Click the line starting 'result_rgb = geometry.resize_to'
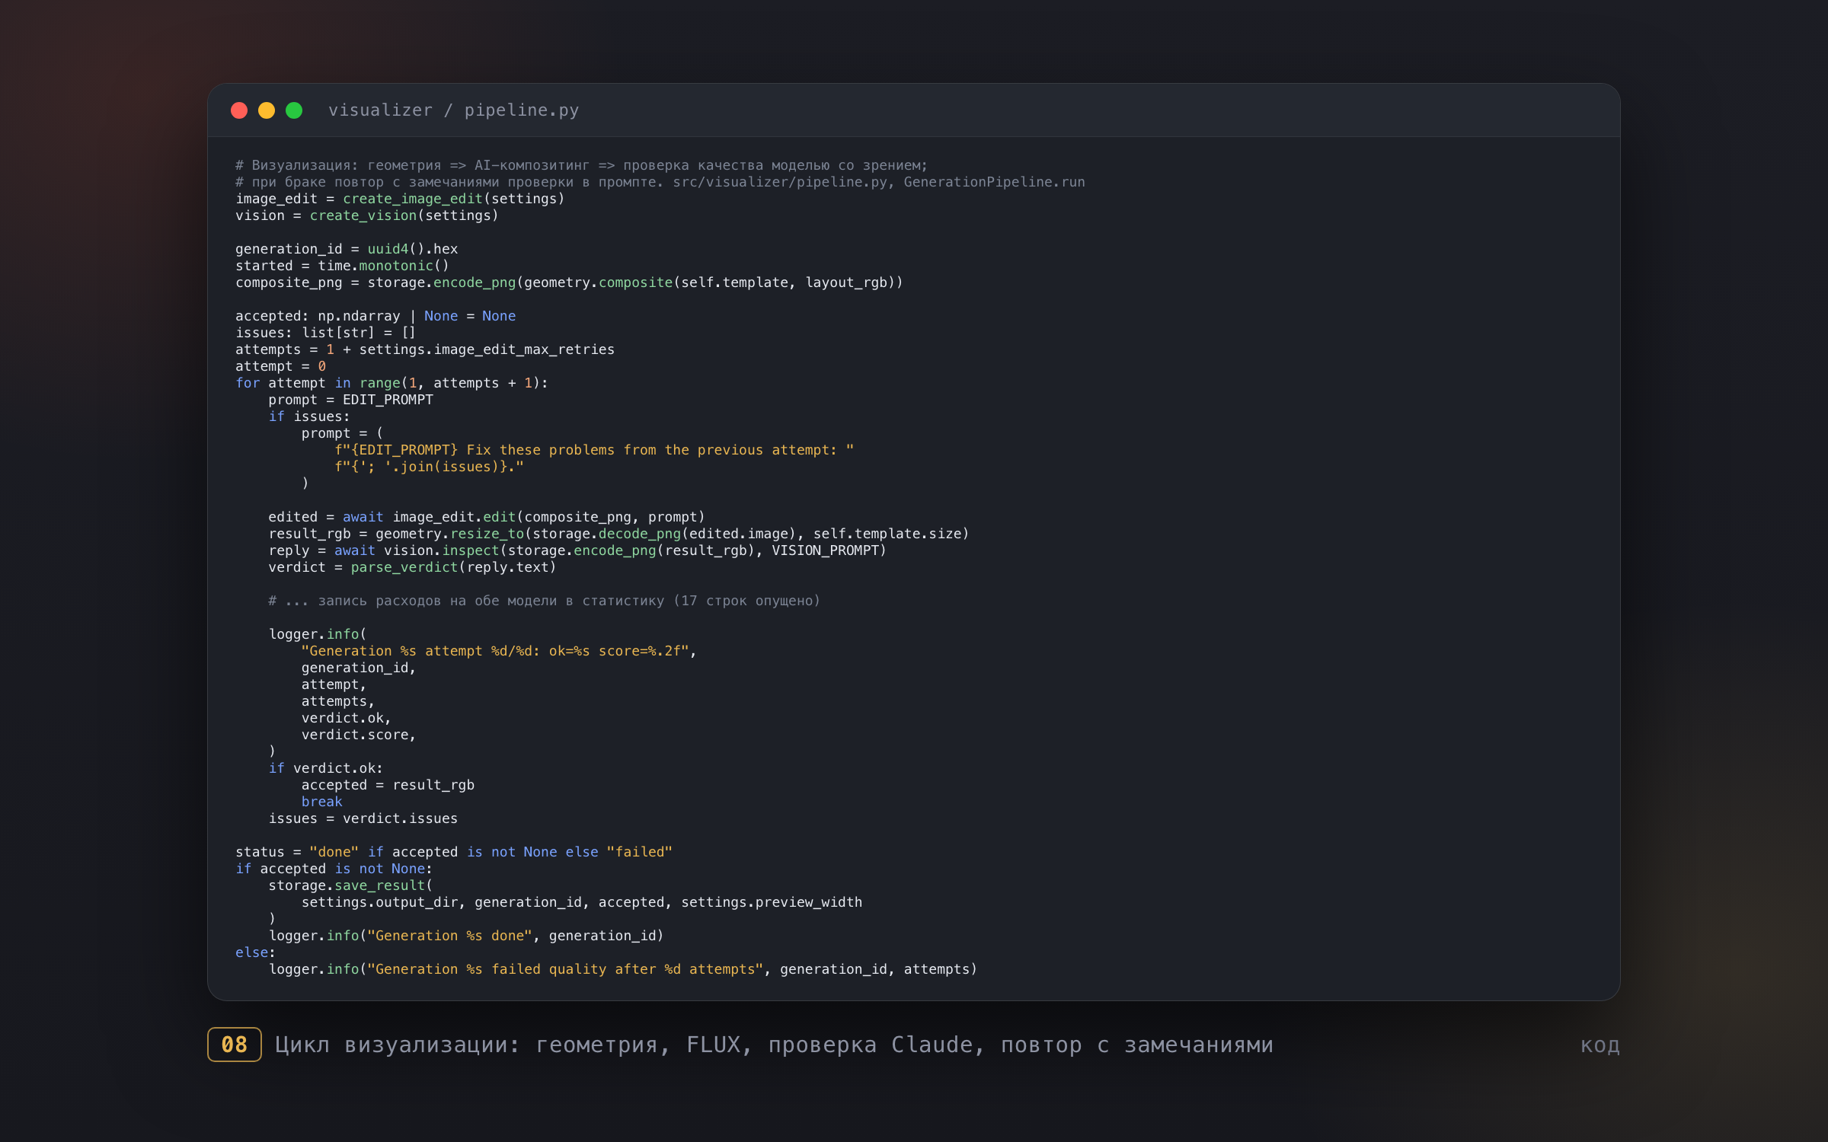 (618, 534)
